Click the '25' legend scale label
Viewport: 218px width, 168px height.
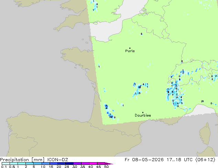coord(67,167)
